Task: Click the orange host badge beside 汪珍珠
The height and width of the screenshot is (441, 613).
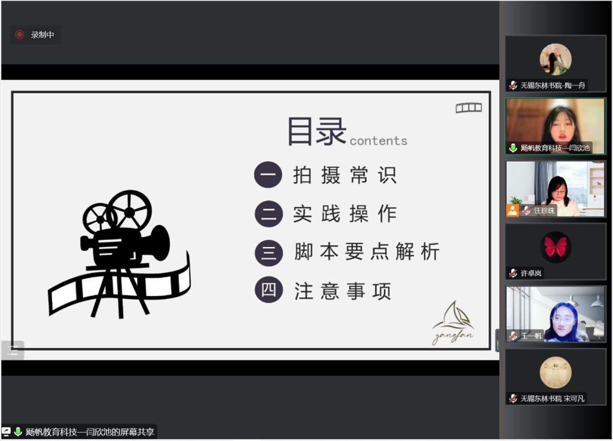Action: click(513, 210)
